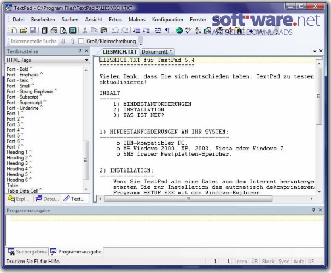331x273 pixels.
Task: Open the Suchen menu
Action: tap(70, 19)
